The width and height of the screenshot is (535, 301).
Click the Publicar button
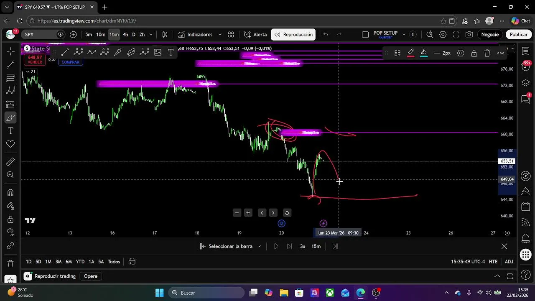519,35
